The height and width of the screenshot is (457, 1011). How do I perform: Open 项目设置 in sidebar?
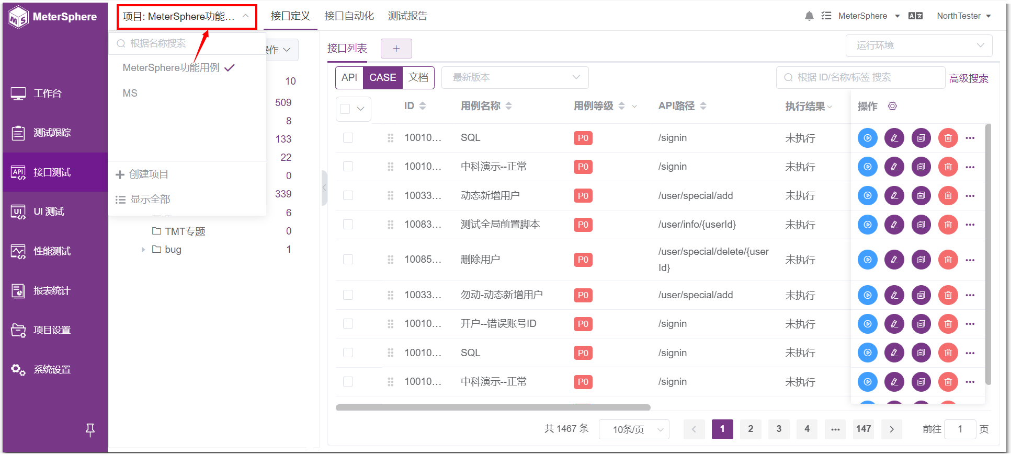pyautogui.click(x=55, y=330)
